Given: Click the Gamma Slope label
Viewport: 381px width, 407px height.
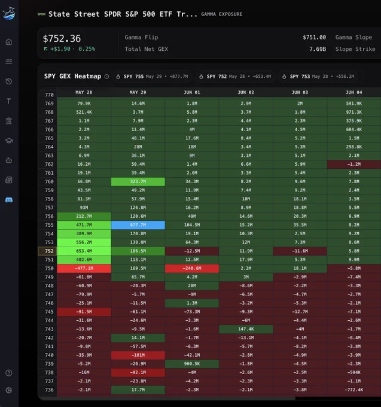Looking at the screenshot, I should pos(353,37).
